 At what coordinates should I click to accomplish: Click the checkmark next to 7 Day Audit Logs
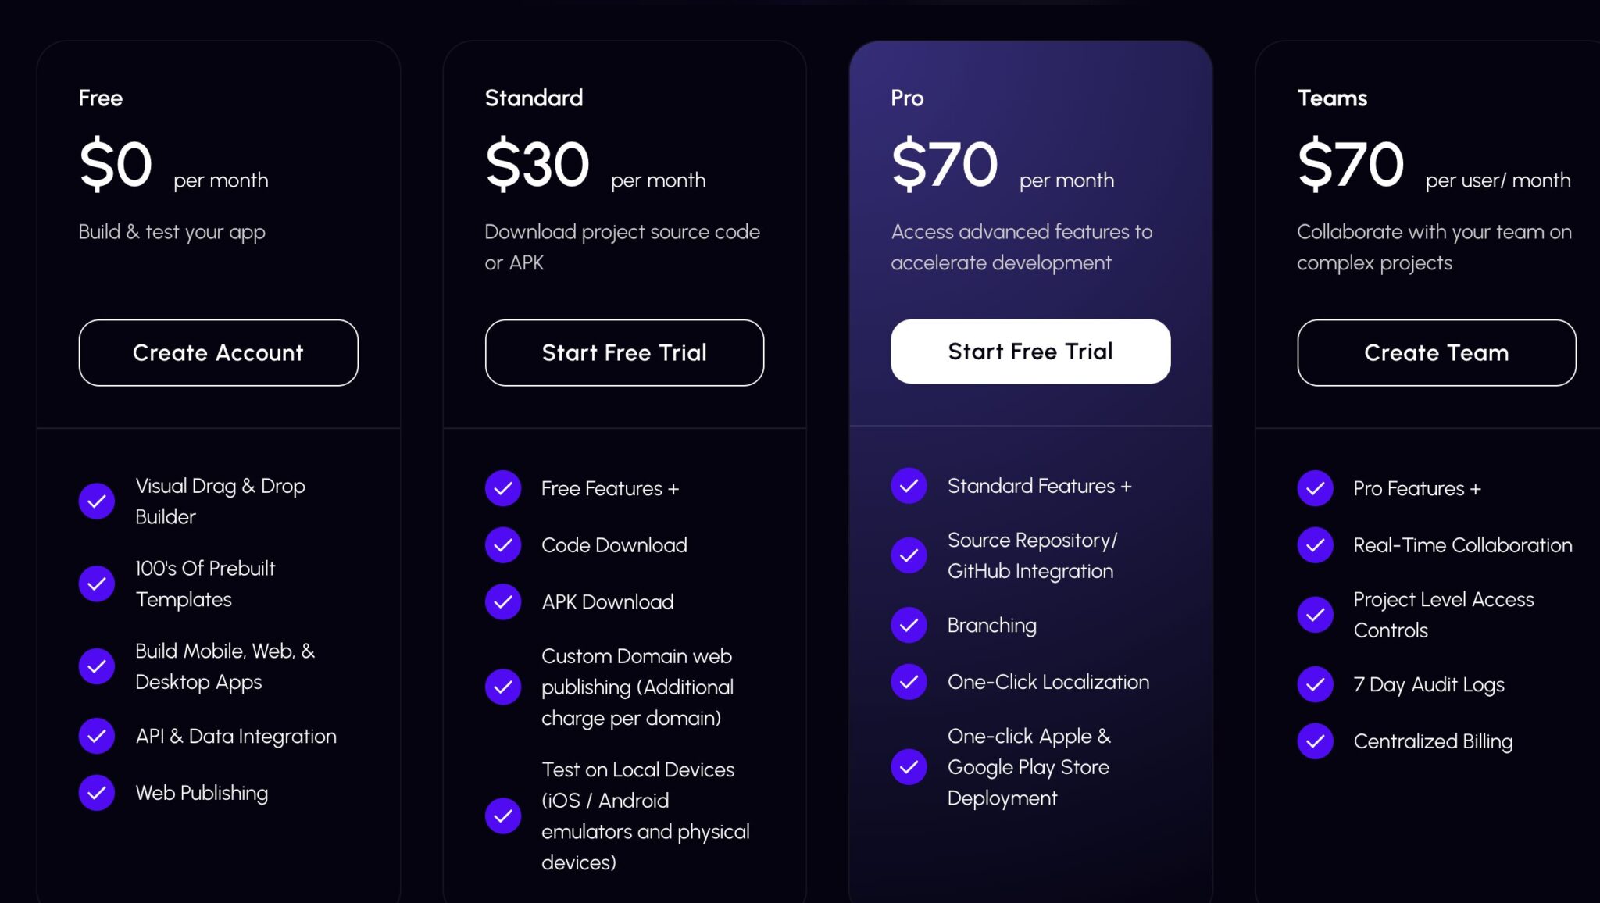(x=1315, y=685)
